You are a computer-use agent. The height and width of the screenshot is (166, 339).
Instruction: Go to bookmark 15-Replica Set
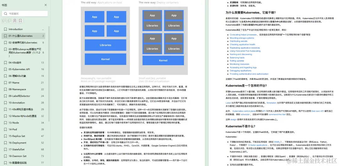tap(23, 136)
